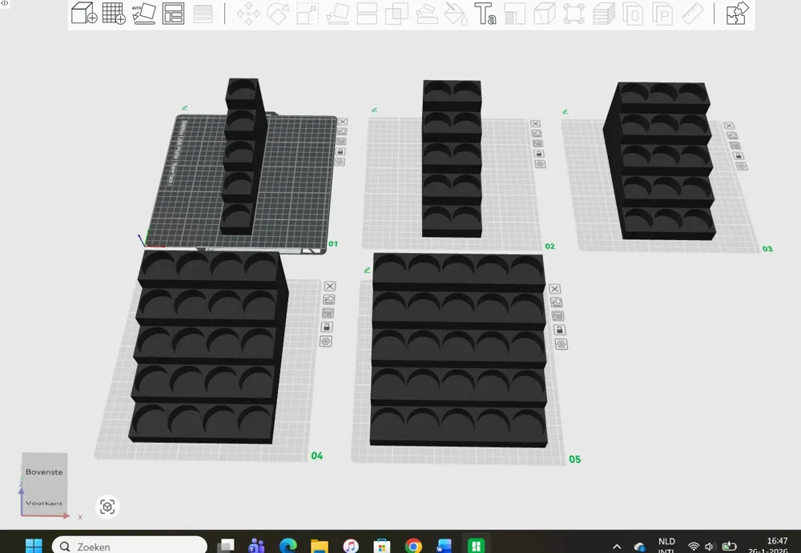Arrange objects across the plates

point(171,14)
